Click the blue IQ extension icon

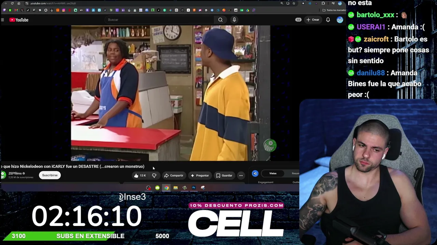point(255,174)
